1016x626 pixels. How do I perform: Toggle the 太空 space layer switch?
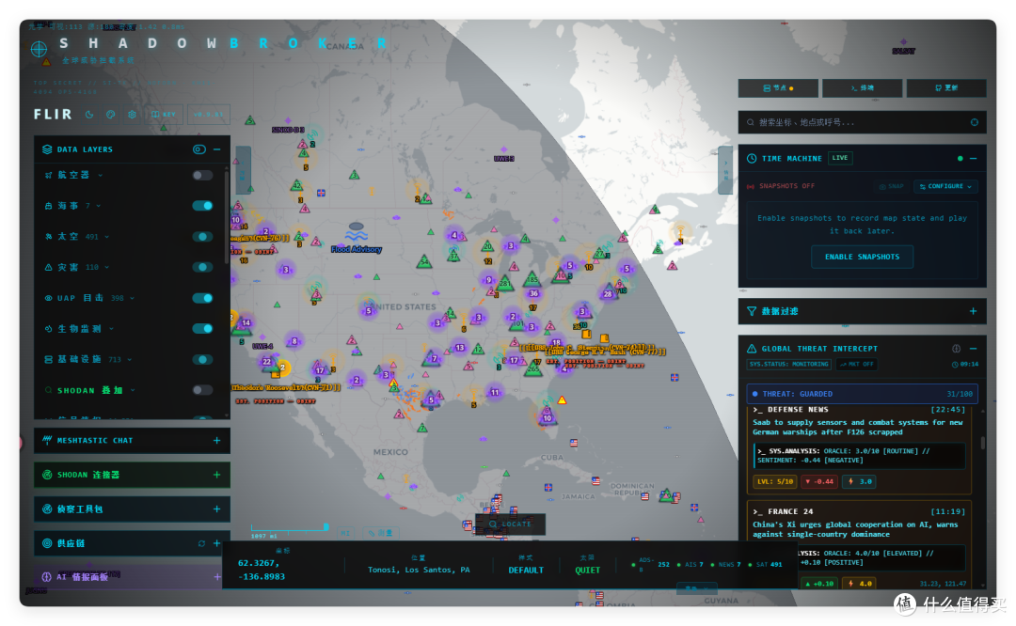[202, 237]
